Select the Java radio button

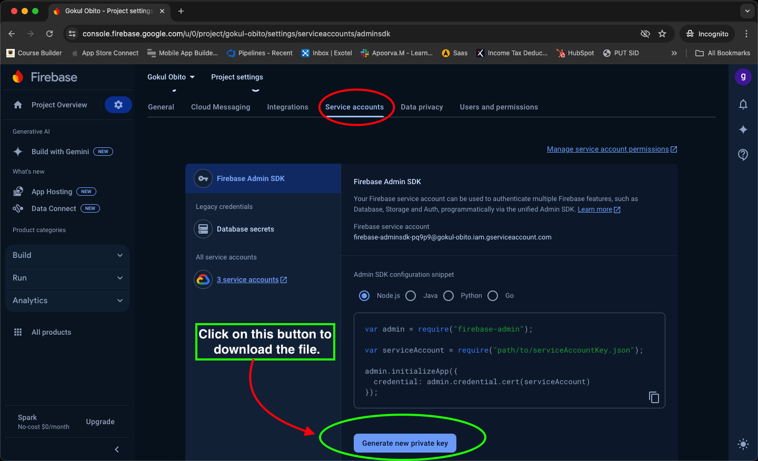click(x=411, y=296)
